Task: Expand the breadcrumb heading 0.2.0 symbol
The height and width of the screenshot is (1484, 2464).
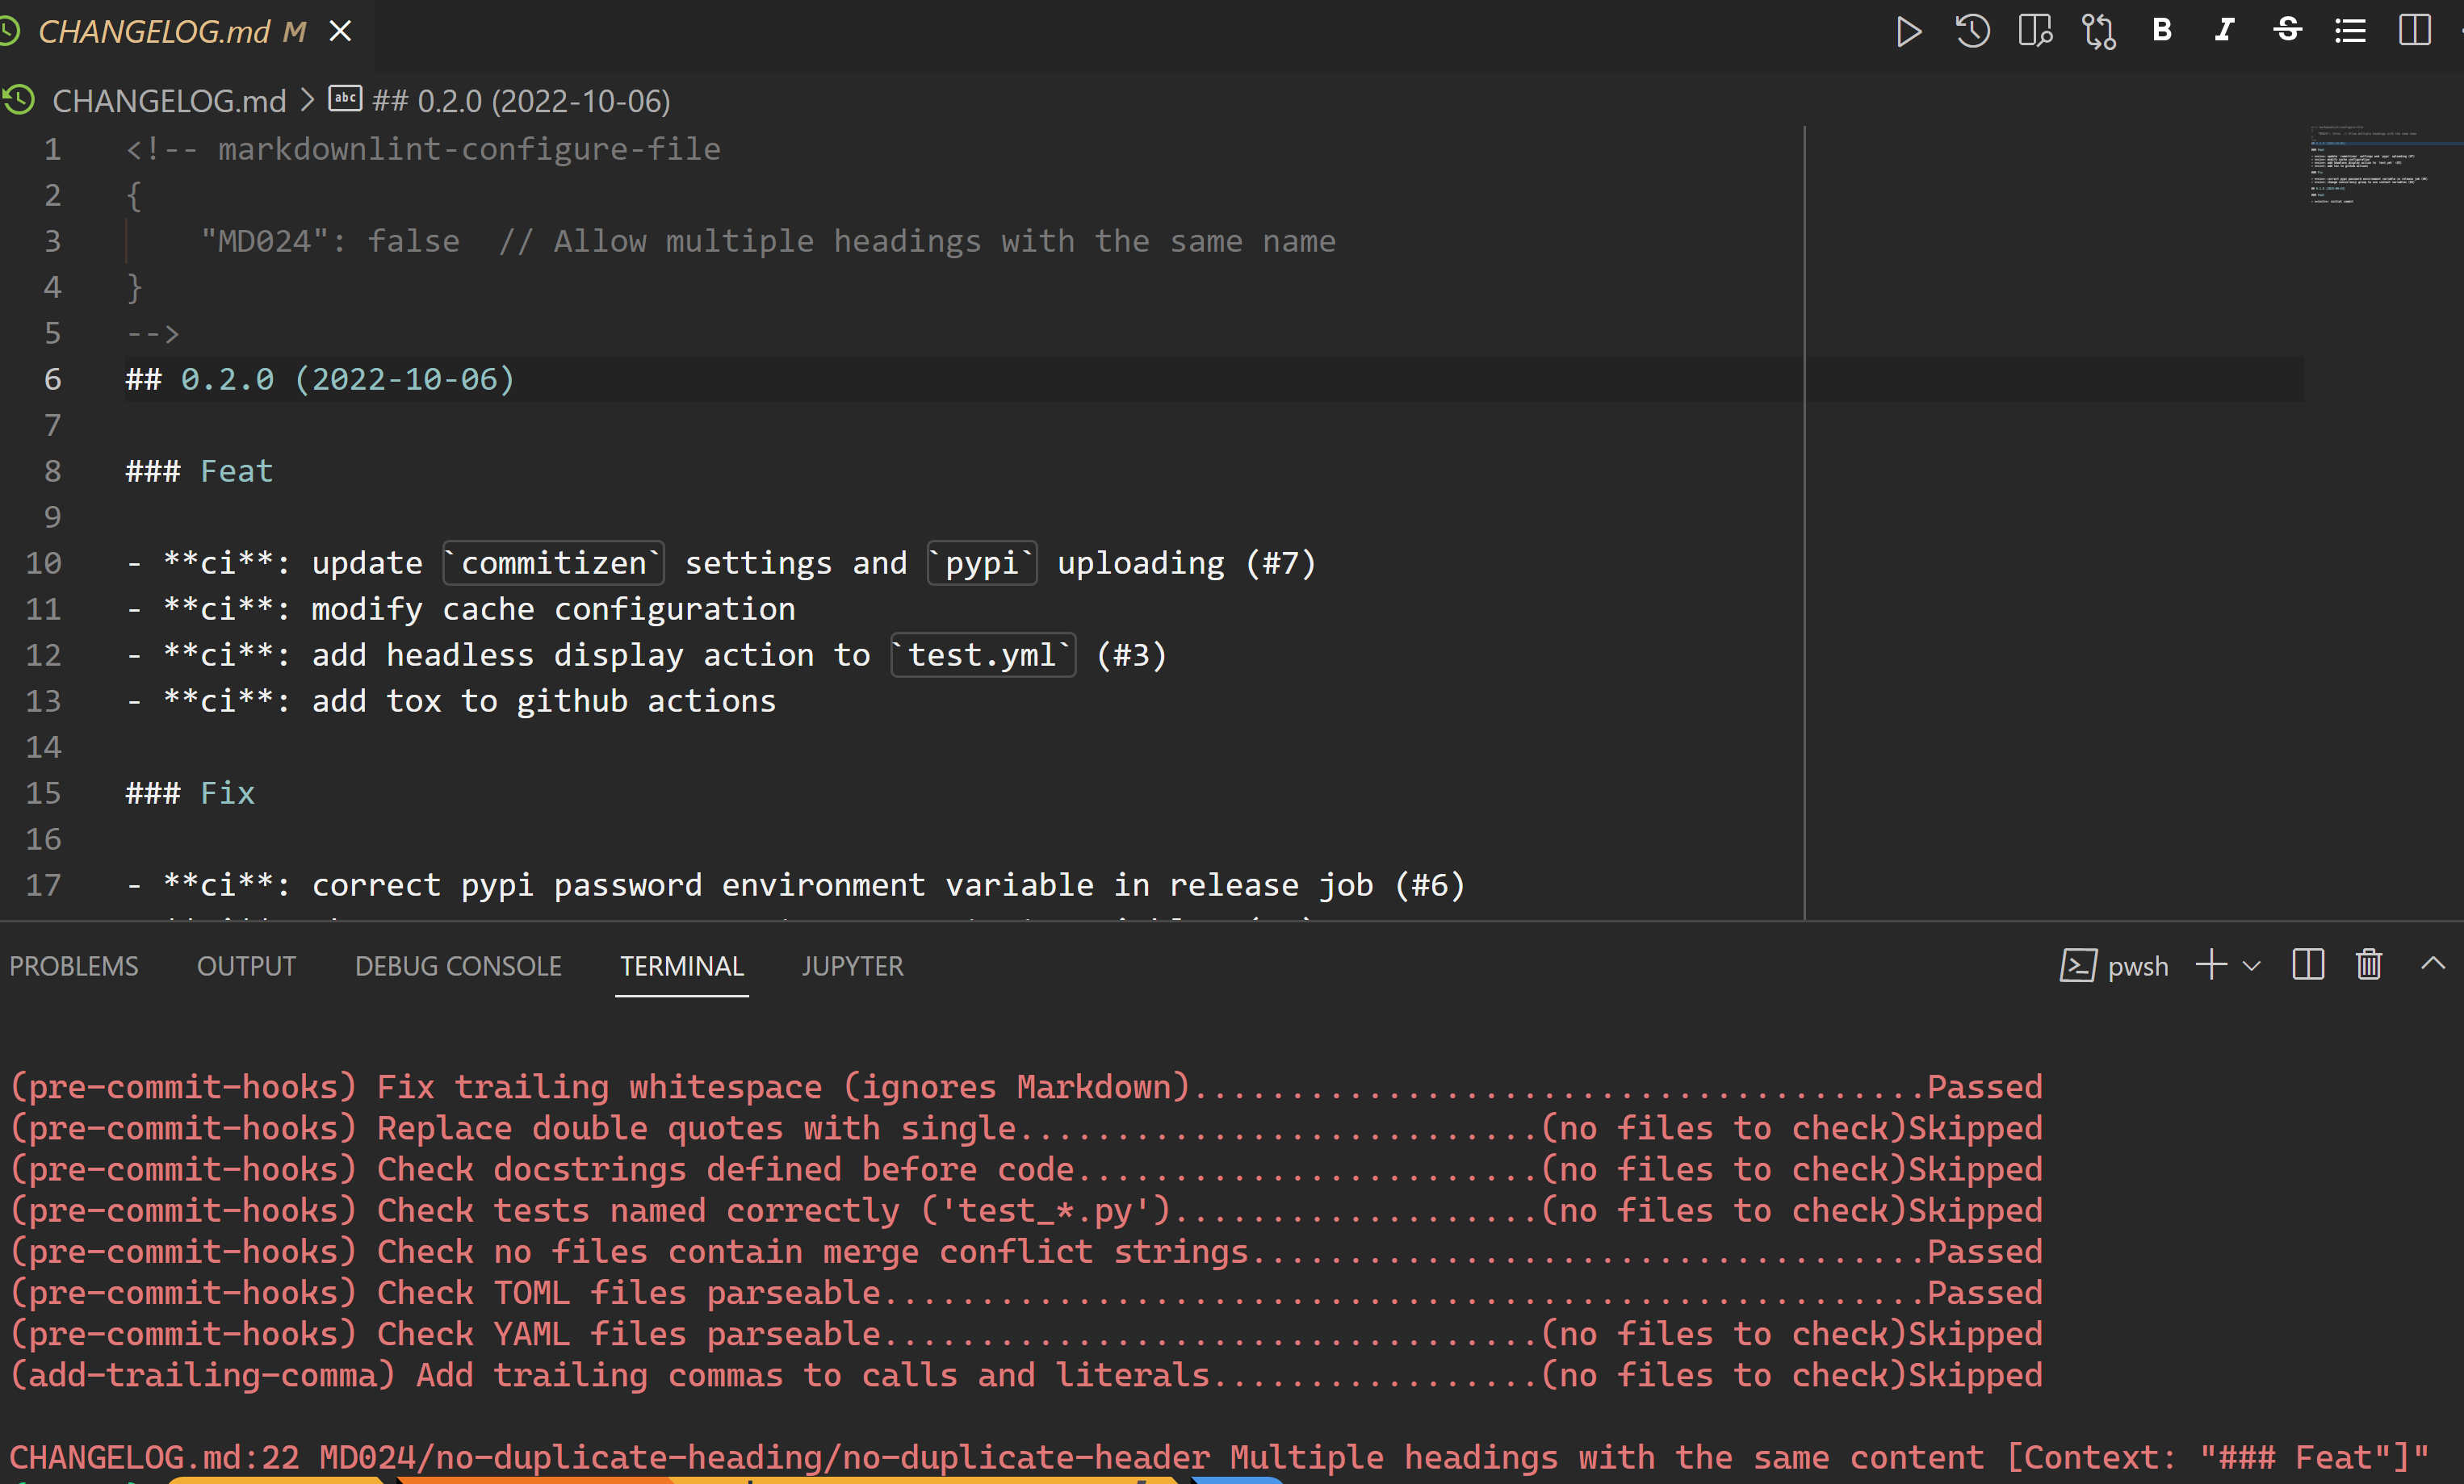Action: click(520, 101)
